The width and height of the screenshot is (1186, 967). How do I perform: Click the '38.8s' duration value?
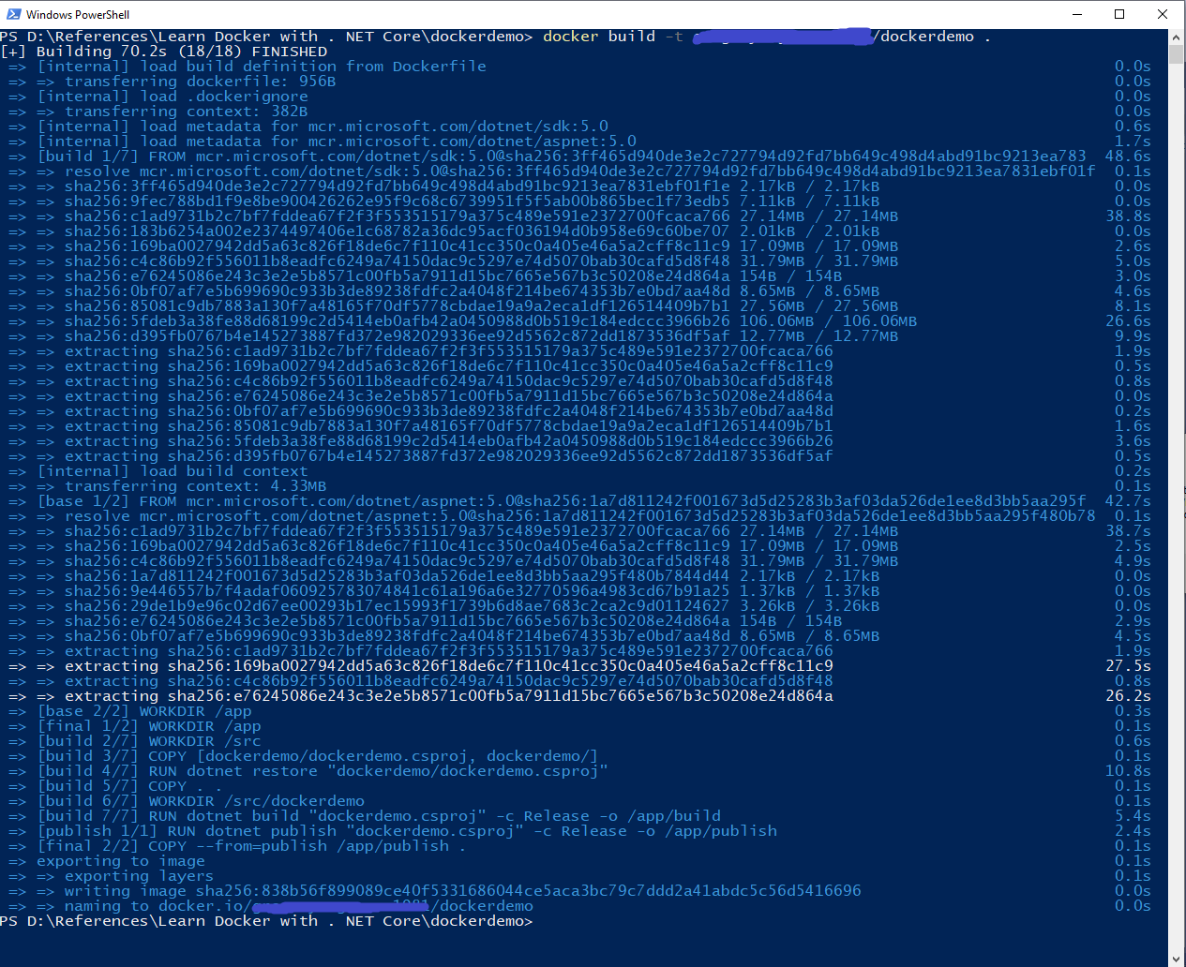(x=1129, y=216)
